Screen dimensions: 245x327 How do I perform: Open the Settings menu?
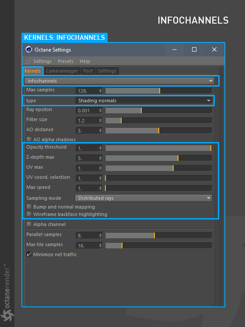[42, 61]
